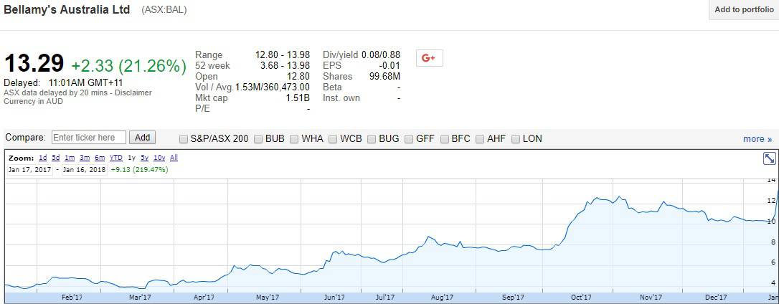The height and width of the screenshot is (304, 779).
Task: Click the Google+ share icon
Action: (429, 58)
